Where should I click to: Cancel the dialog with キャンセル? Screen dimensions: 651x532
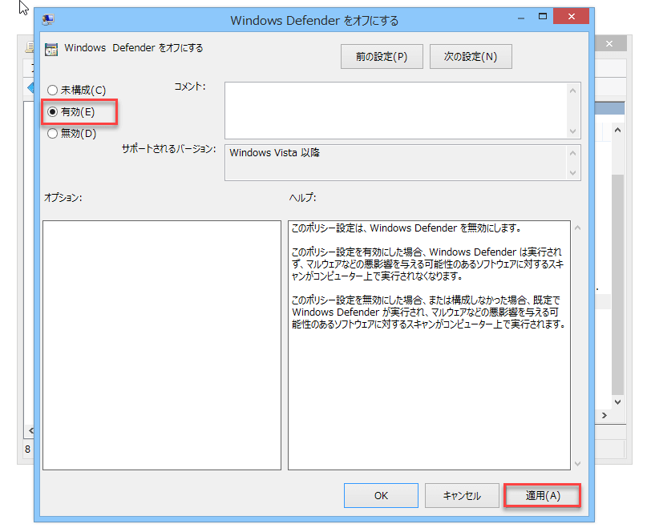(462, 495)
